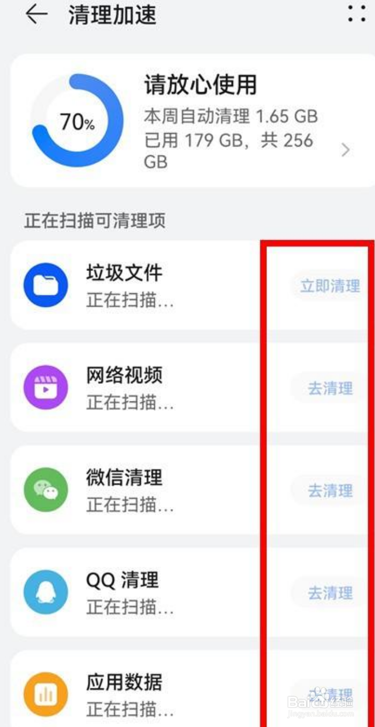This screenshot has height=727, width=375.
Task: Tap the purple online video icon
Action: tap(46, 387)
